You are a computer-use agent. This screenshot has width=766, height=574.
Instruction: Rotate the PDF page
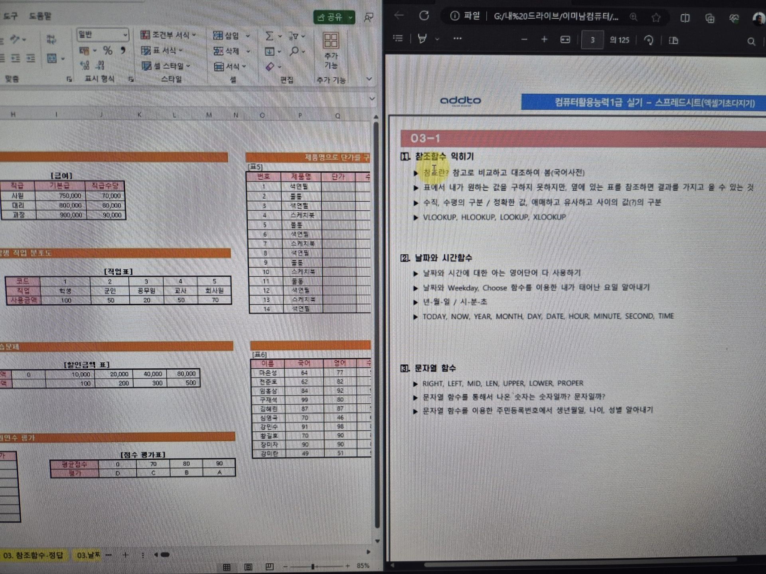click(x=649, y=40)
